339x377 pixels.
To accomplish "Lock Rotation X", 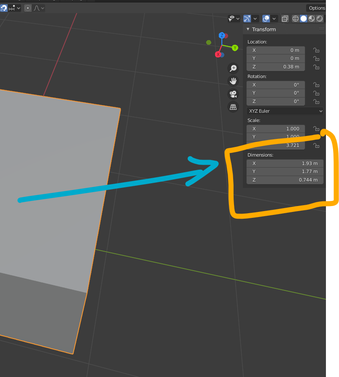I will (x=316, y=85).
